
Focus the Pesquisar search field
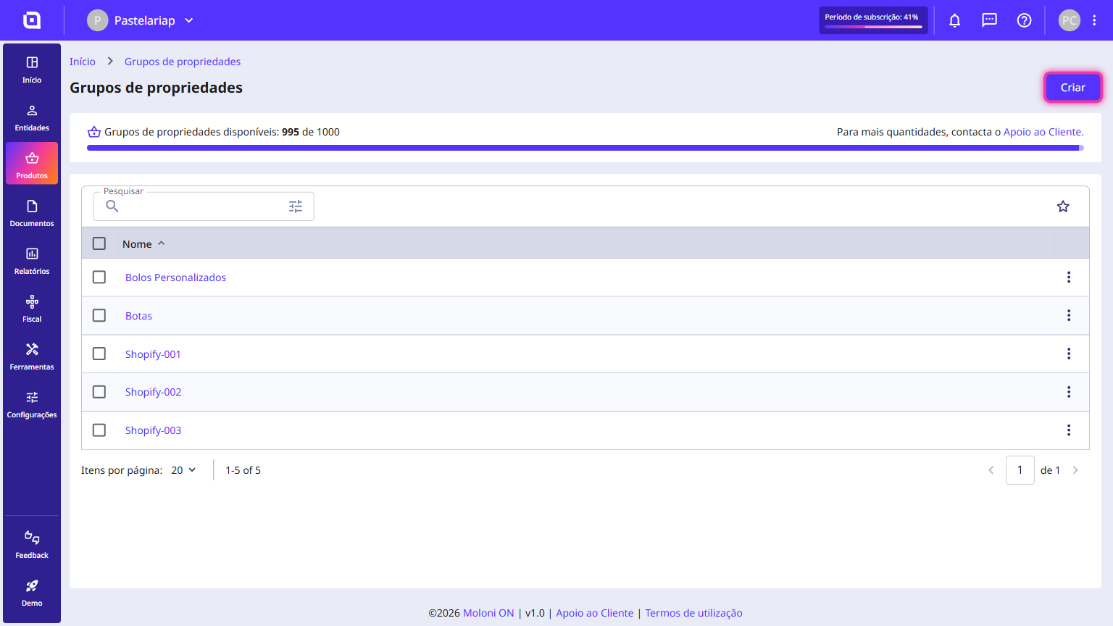[204, 206]
